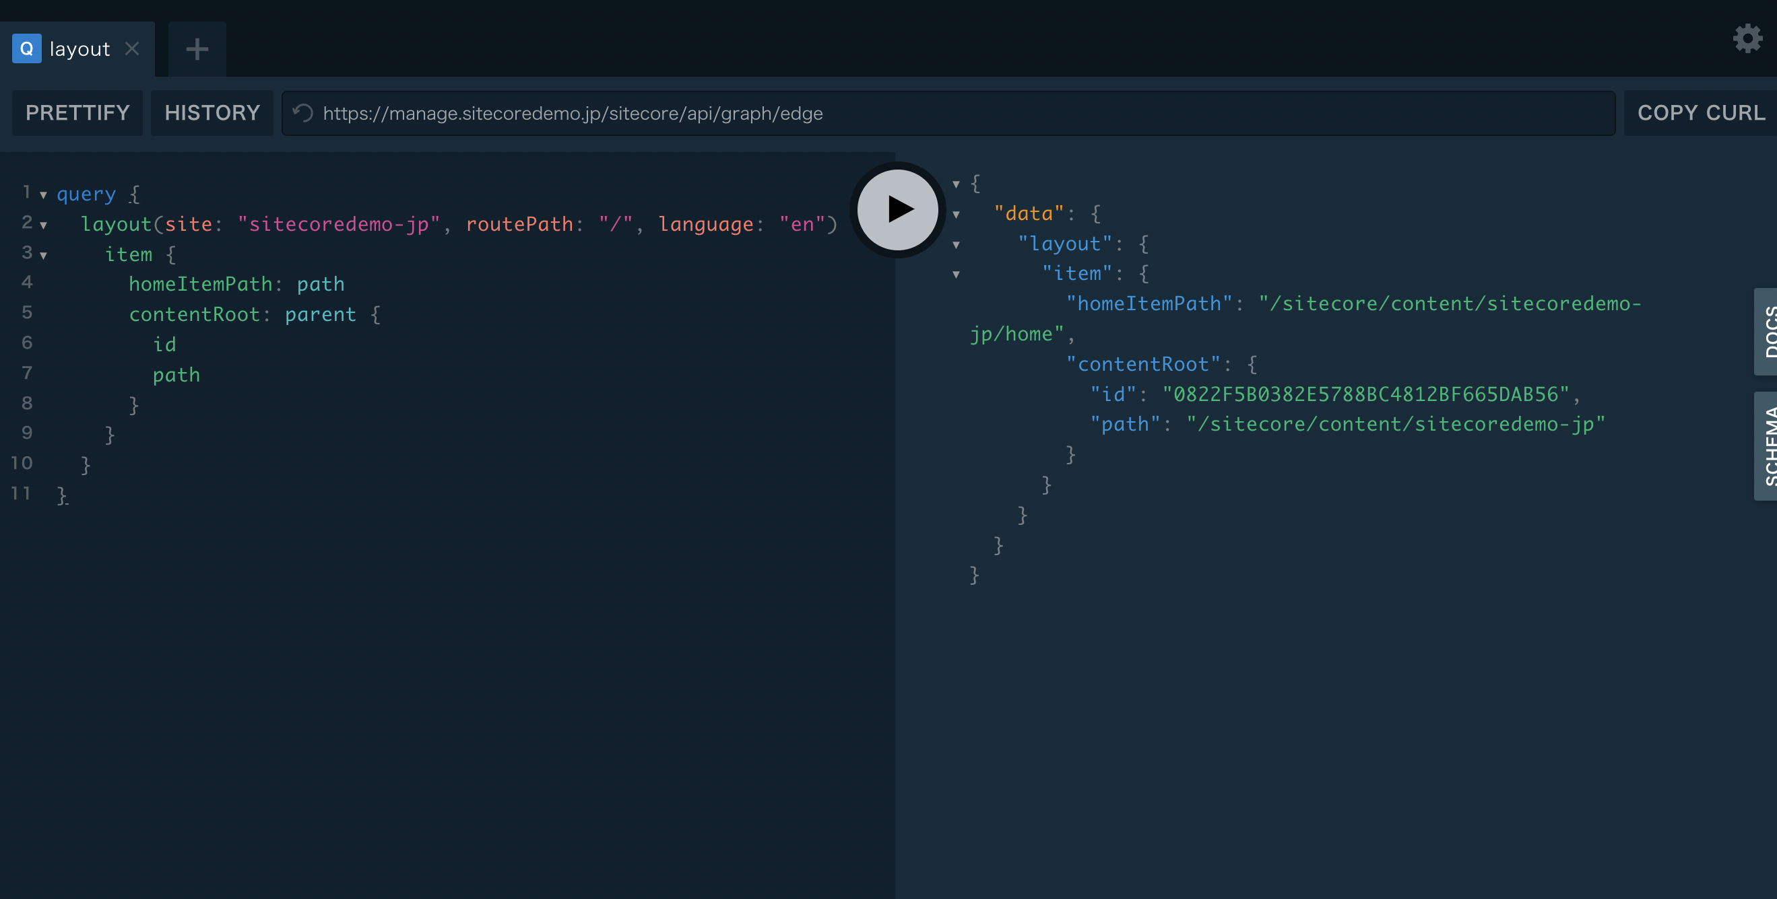Click the reload schema icon in URL bar
The height and width of the screenshot is (899, 1777).
pos(303,113)
